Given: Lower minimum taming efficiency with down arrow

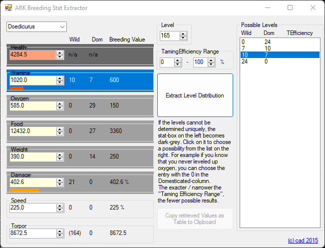Looking at the screenshot, I should (x=178, y=64).
